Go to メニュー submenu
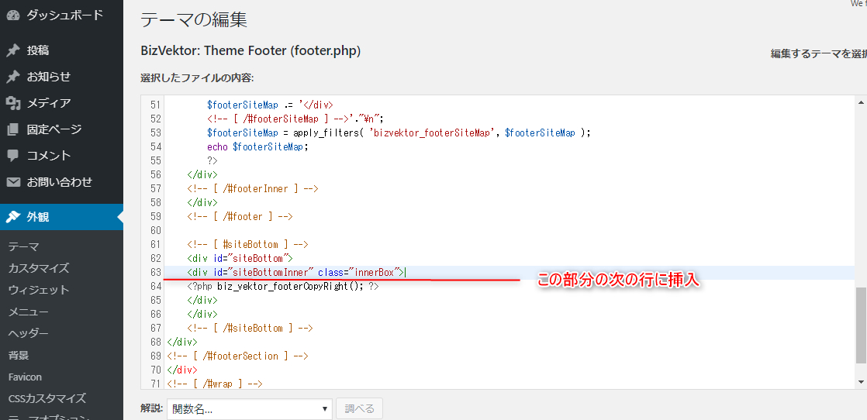The height and width of the screenshot is (420, 867). 28,312
